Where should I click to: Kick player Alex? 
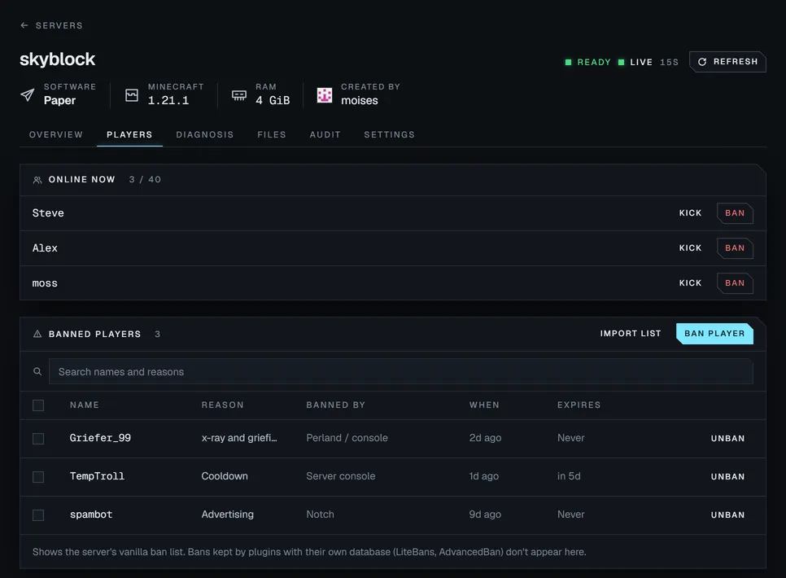click(x=690, y=248)
